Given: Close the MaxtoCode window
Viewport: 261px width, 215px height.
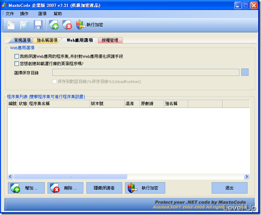Looking at the screenshot, I should (254, 5).
